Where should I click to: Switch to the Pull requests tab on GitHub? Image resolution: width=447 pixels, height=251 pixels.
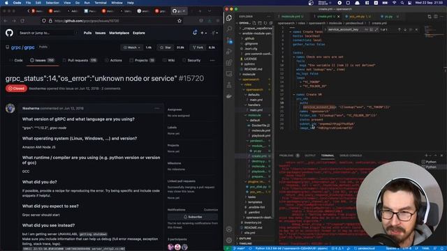coord(80,61)
